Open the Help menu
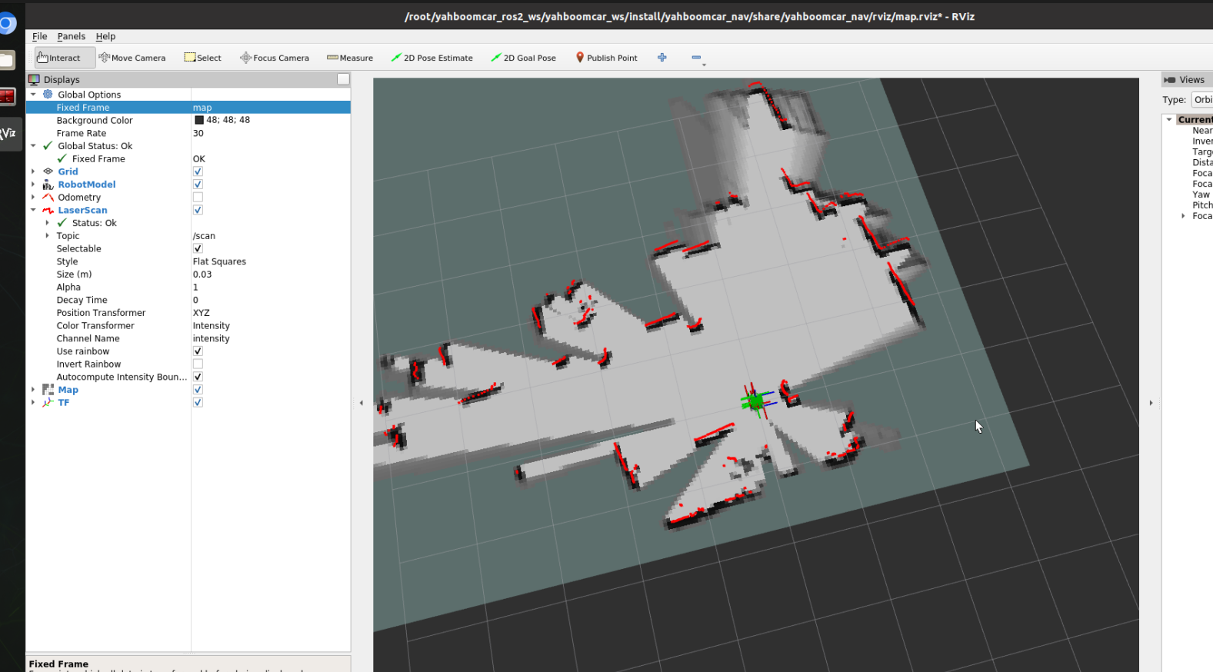 coord(105,36)
